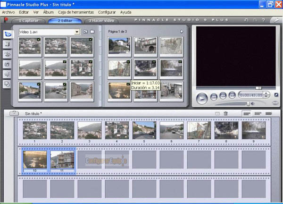Delete selected clip with trash icon
The image size is (283, 204).
point(225,113)
